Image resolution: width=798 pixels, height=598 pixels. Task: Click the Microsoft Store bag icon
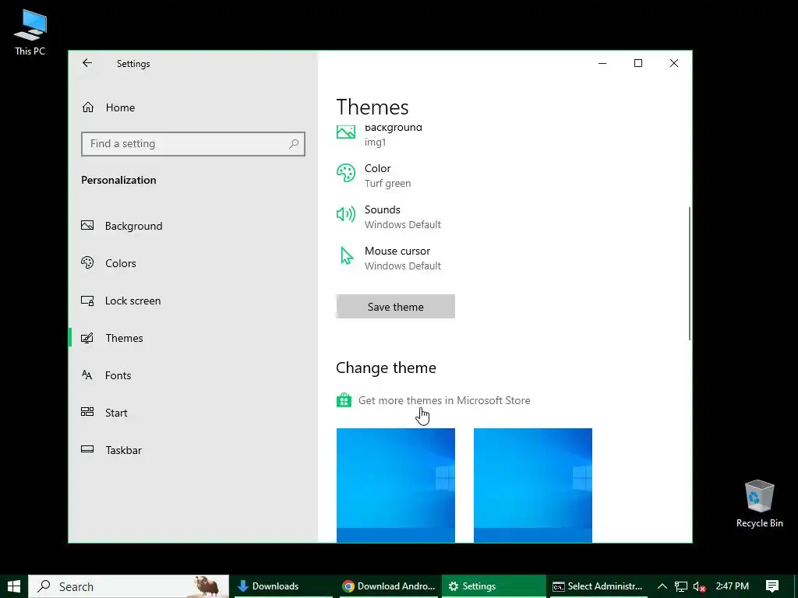pyautogui.click(x=344, y=400)
